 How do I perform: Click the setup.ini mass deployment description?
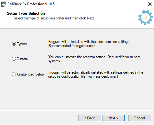point(96,74)
